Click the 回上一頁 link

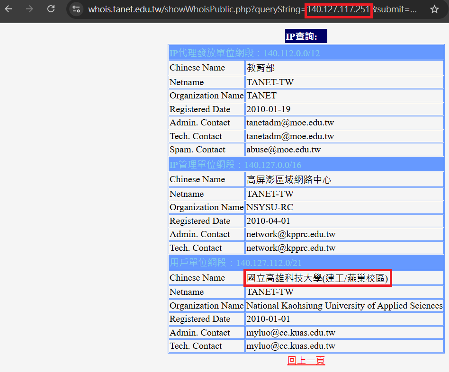306,361
